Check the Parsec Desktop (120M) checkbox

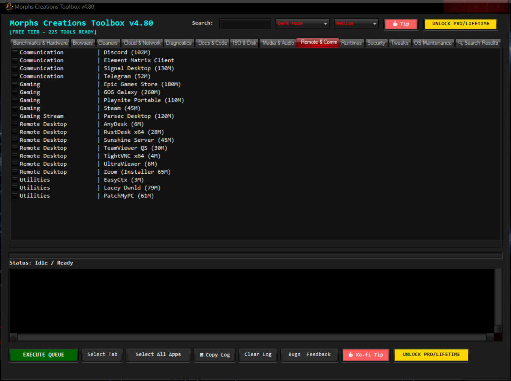click(x=15, y=116)
